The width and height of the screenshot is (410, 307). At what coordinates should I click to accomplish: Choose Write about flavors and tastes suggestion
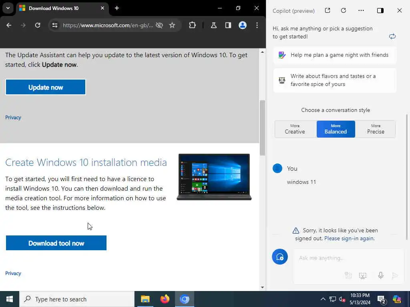pos(335,80)
